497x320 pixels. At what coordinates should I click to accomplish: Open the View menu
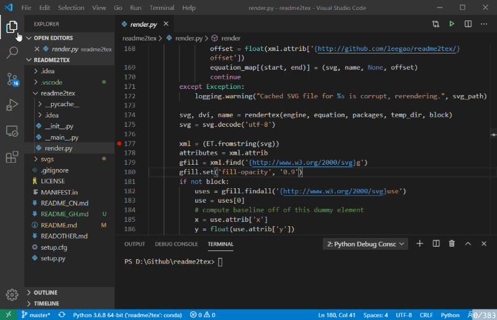point(99,7)
